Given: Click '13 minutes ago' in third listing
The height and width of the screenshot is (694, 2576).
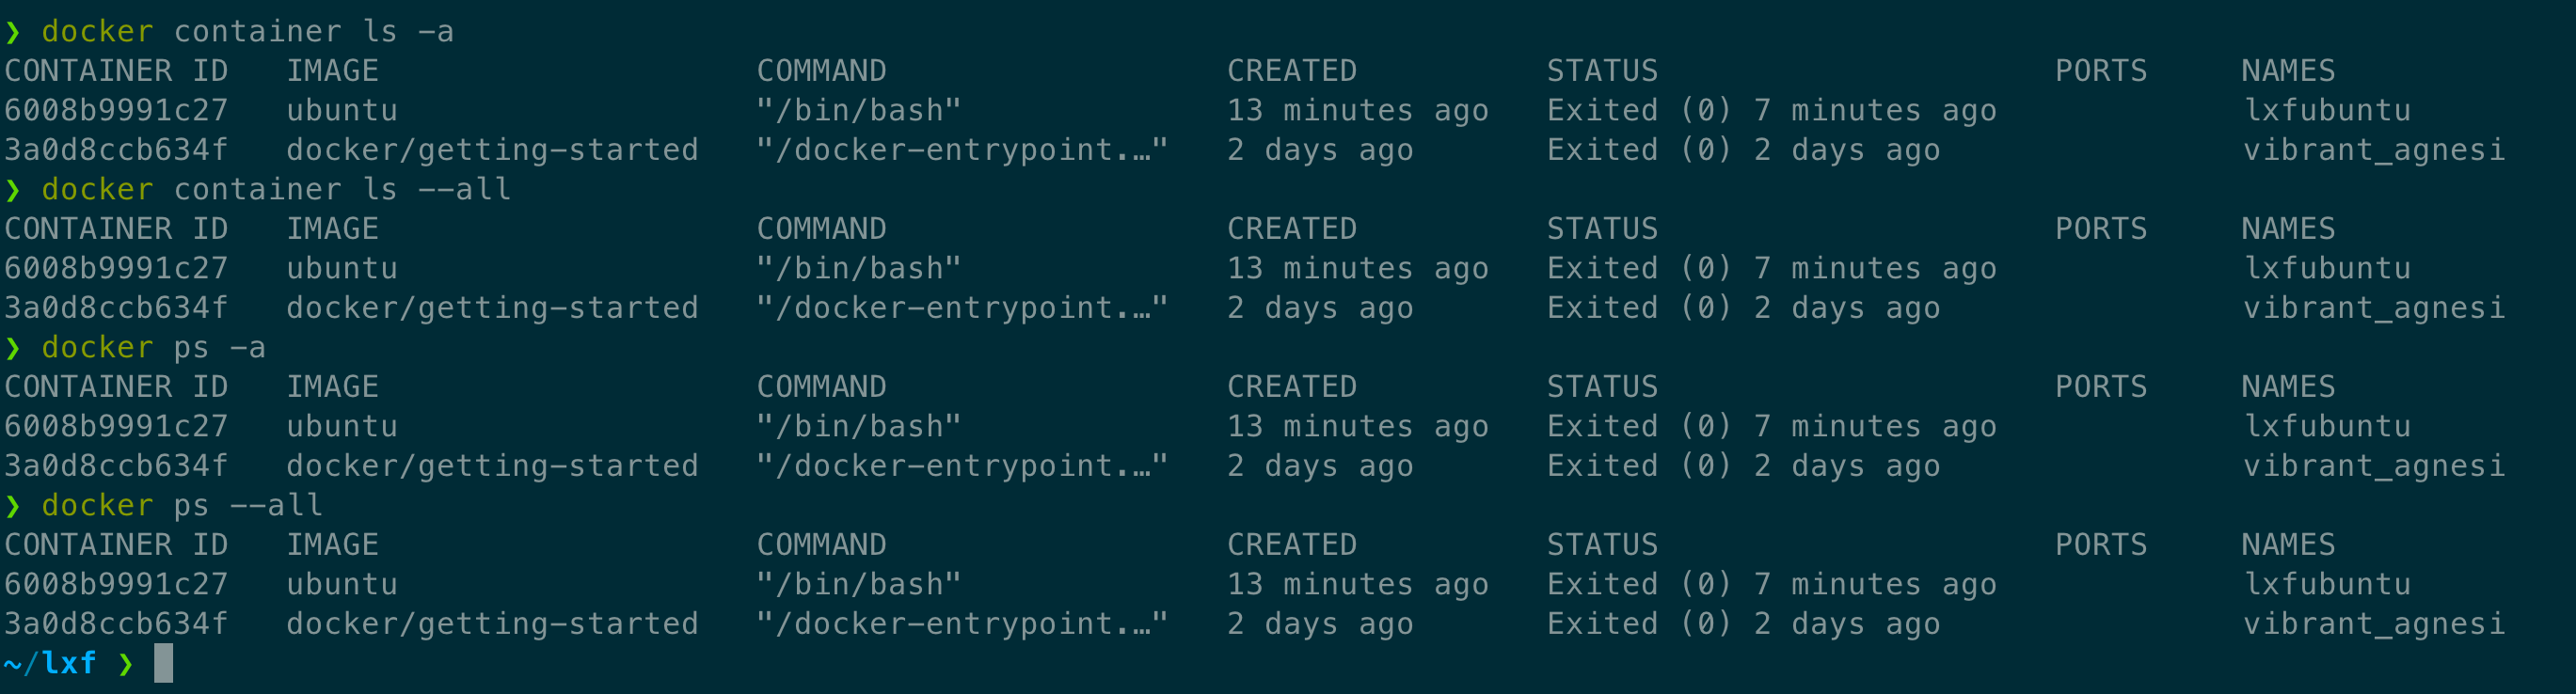Looking at the screenshot, I should [x=1358, y=426].
